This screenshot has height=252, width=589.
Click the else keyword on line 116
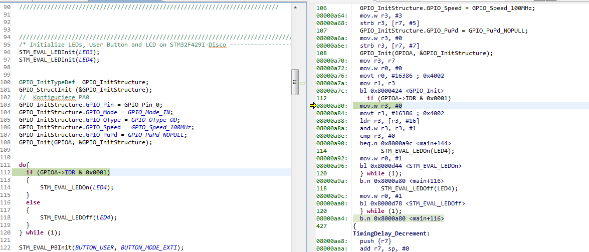(x=33, y=202)
